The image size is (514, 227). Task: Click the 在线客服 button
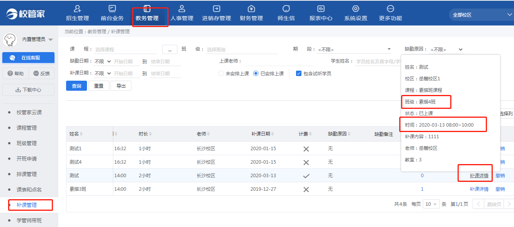(28, 58)
